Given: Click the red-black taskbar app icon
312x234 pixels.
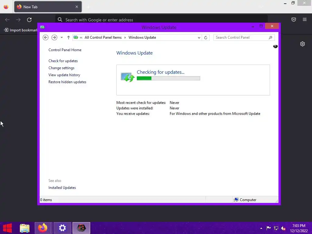Looking at the screenshot, I should (81, 228).
